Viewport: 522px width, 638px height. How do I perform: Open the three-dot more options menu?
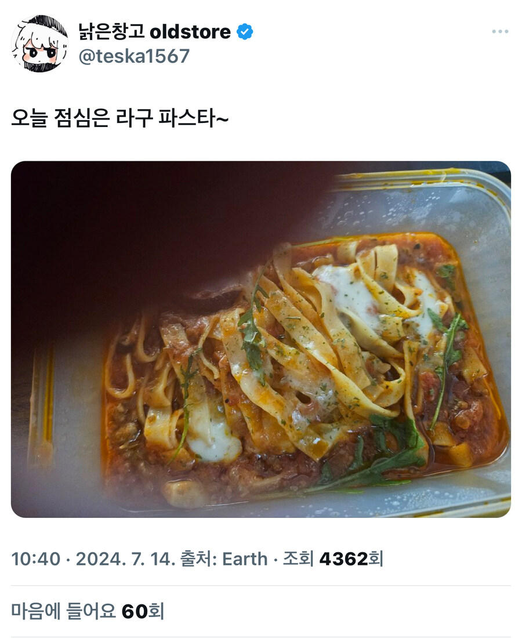499,31
